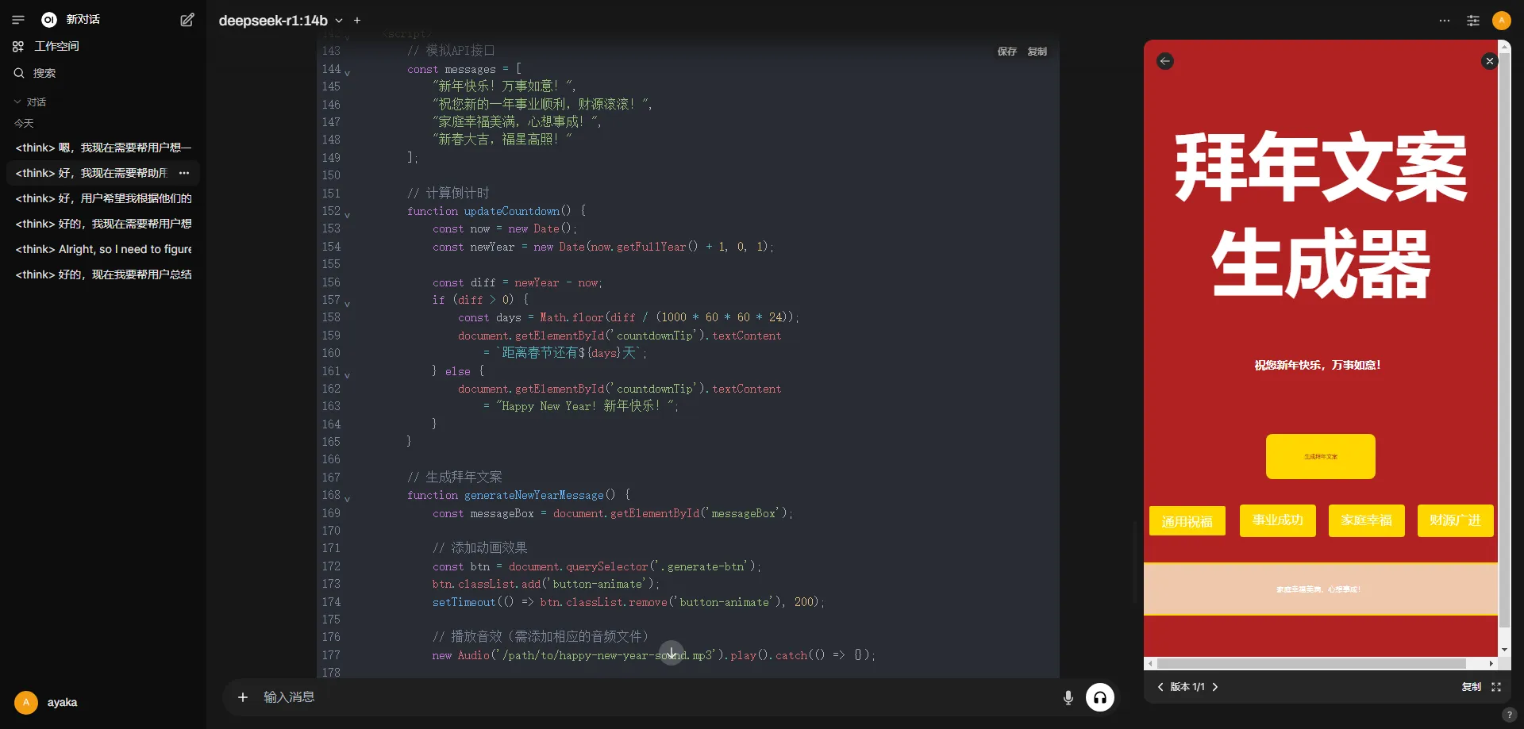Click the preview horizontal scrollbar
The height and width of the screenshot is (729, 1524).
[x=1311, y=663]
